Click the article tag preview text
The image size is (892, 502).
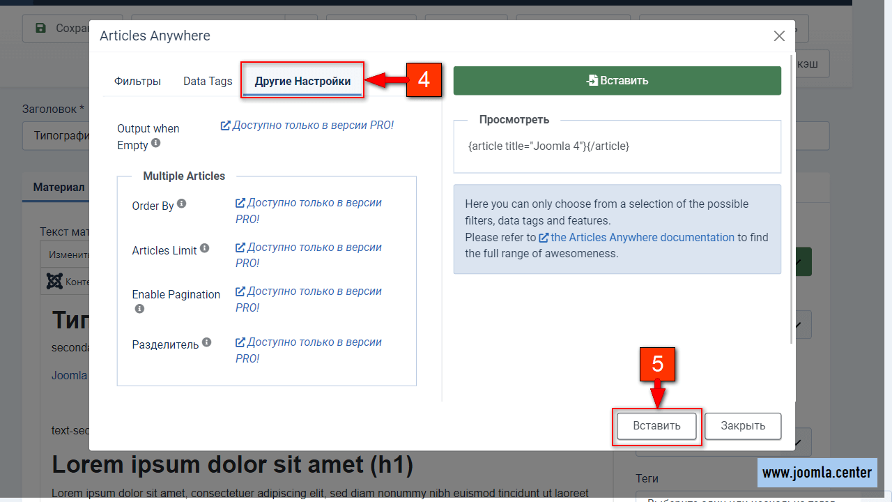pos(548,146)
